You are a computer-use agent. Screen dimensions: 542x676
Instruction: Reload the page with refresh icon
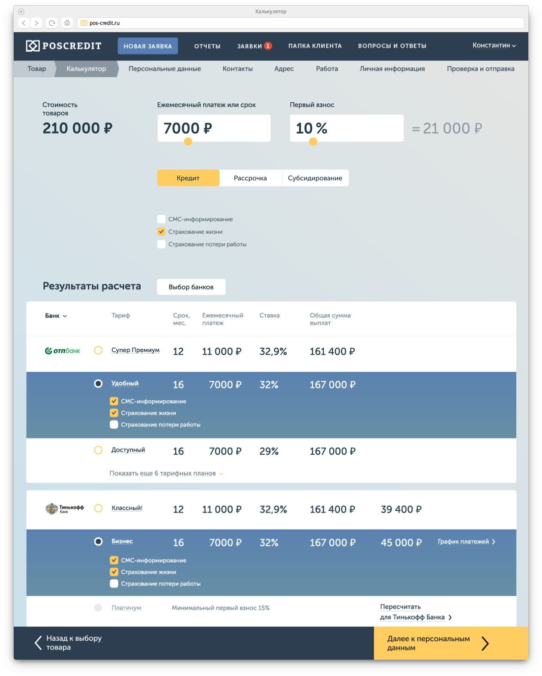tap(52, 23)
